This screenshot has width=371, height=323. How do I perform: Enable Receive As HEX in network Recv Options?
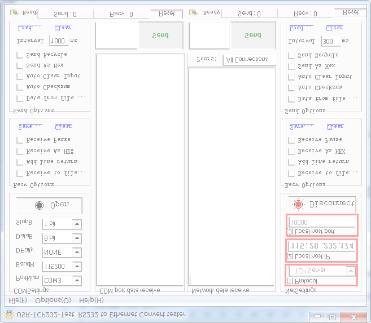click(291, 151)
